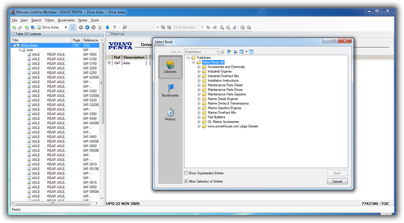Image resolution: width=404 pixels, height=223 pixels.
Task: Open the Fit To Window zoom dropdown
Action: (x=202, y=27)
